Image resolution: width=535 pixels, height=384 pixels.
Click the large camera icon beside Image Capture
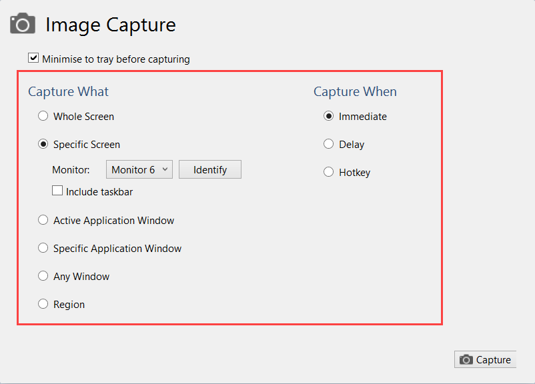click(22, 25)
